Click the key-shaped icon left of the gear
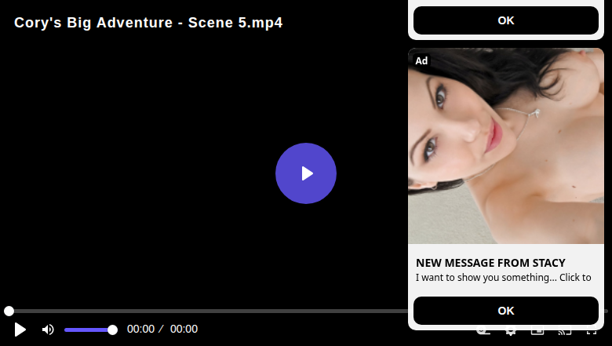This screenshot has width=612, height=346. 483,333
